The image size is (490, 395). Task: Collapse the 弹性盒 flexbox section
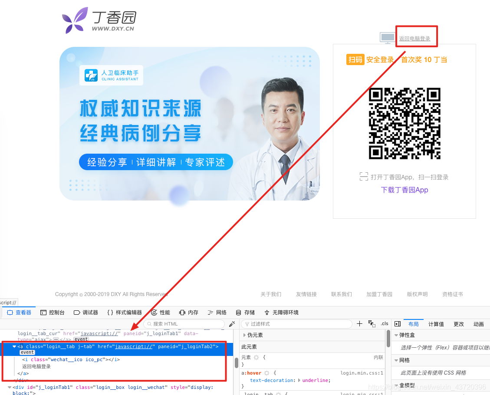(396, 335)
